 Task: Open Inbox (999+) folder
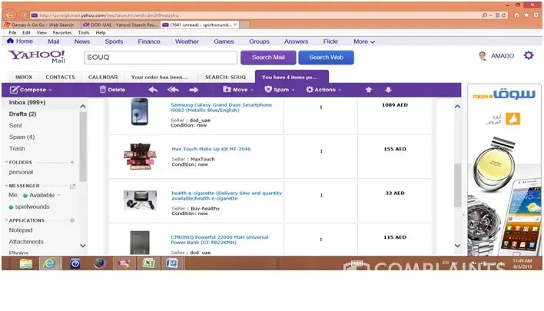pyautogui.click(x=27, y=102)
